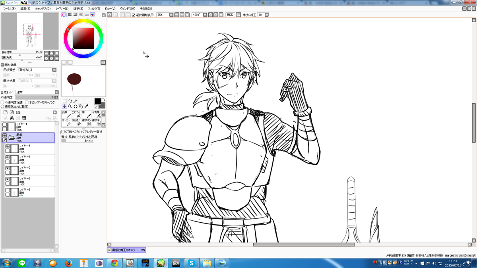Screen dimensions: 477x268
Task: Show the RGB slider panel
Action: 70,15
